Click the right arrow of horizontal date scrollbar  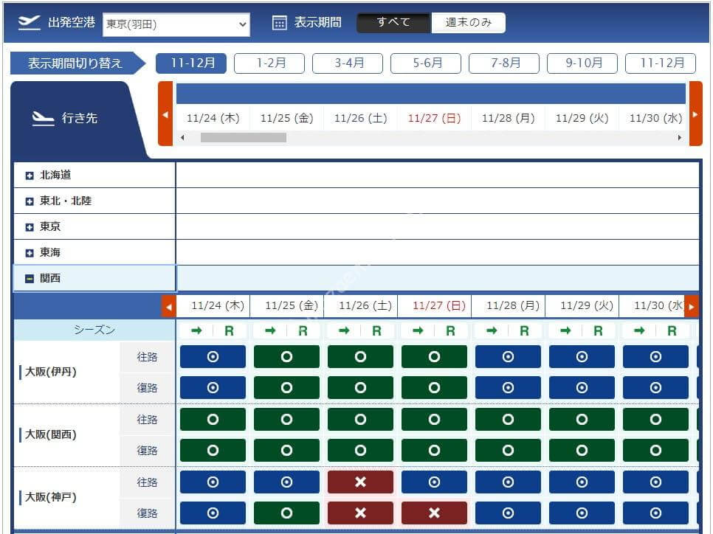(680, 137)
